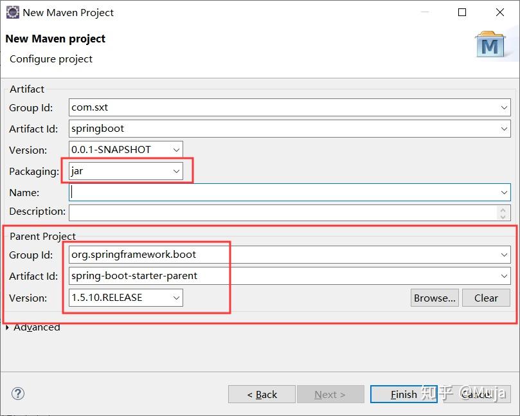Click the Description text field

[283, 212]
